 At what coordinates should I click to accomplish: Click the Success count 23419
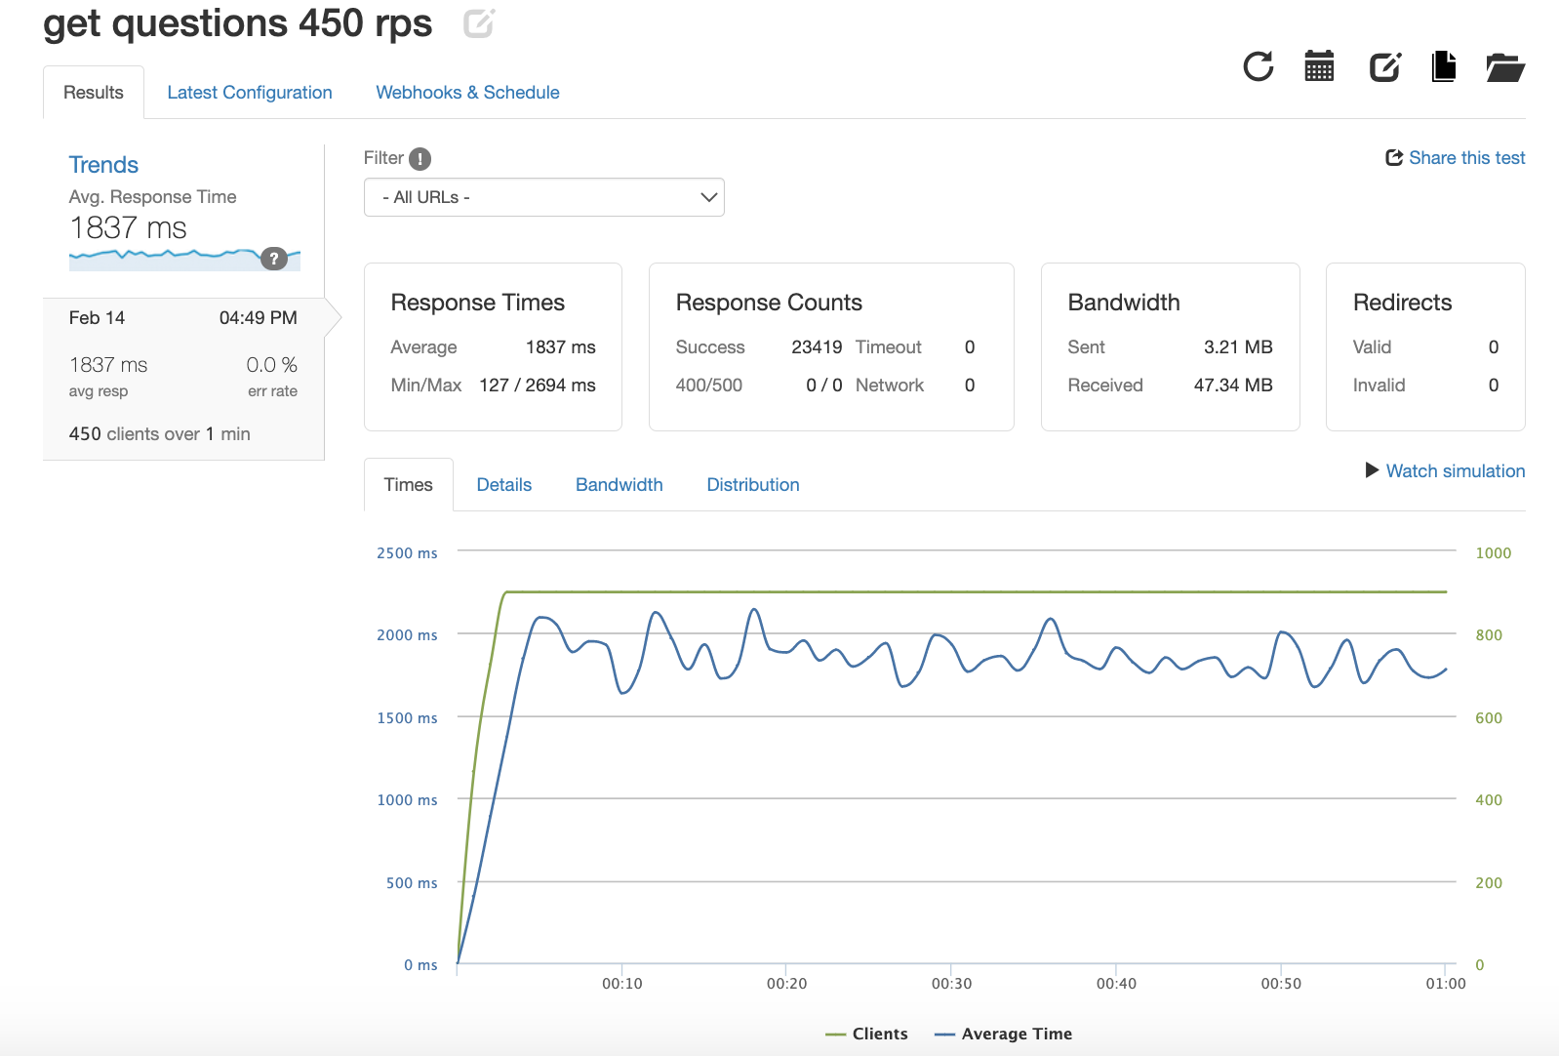[817, 347]
